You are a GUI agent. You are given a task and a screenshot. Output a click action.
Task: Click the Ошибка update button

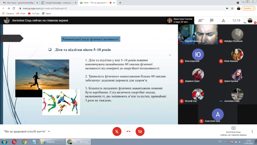[248, 8]
